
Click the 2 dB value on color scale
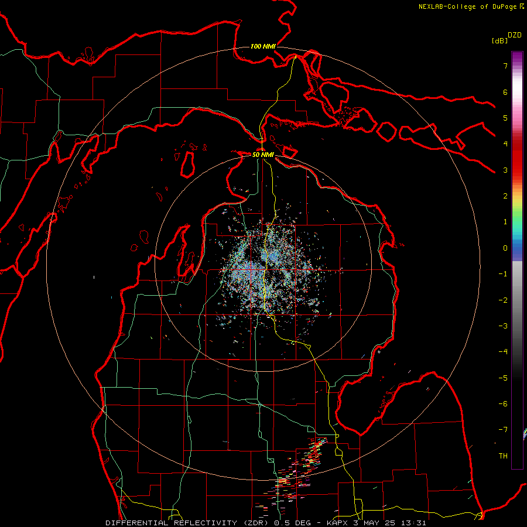505,196
